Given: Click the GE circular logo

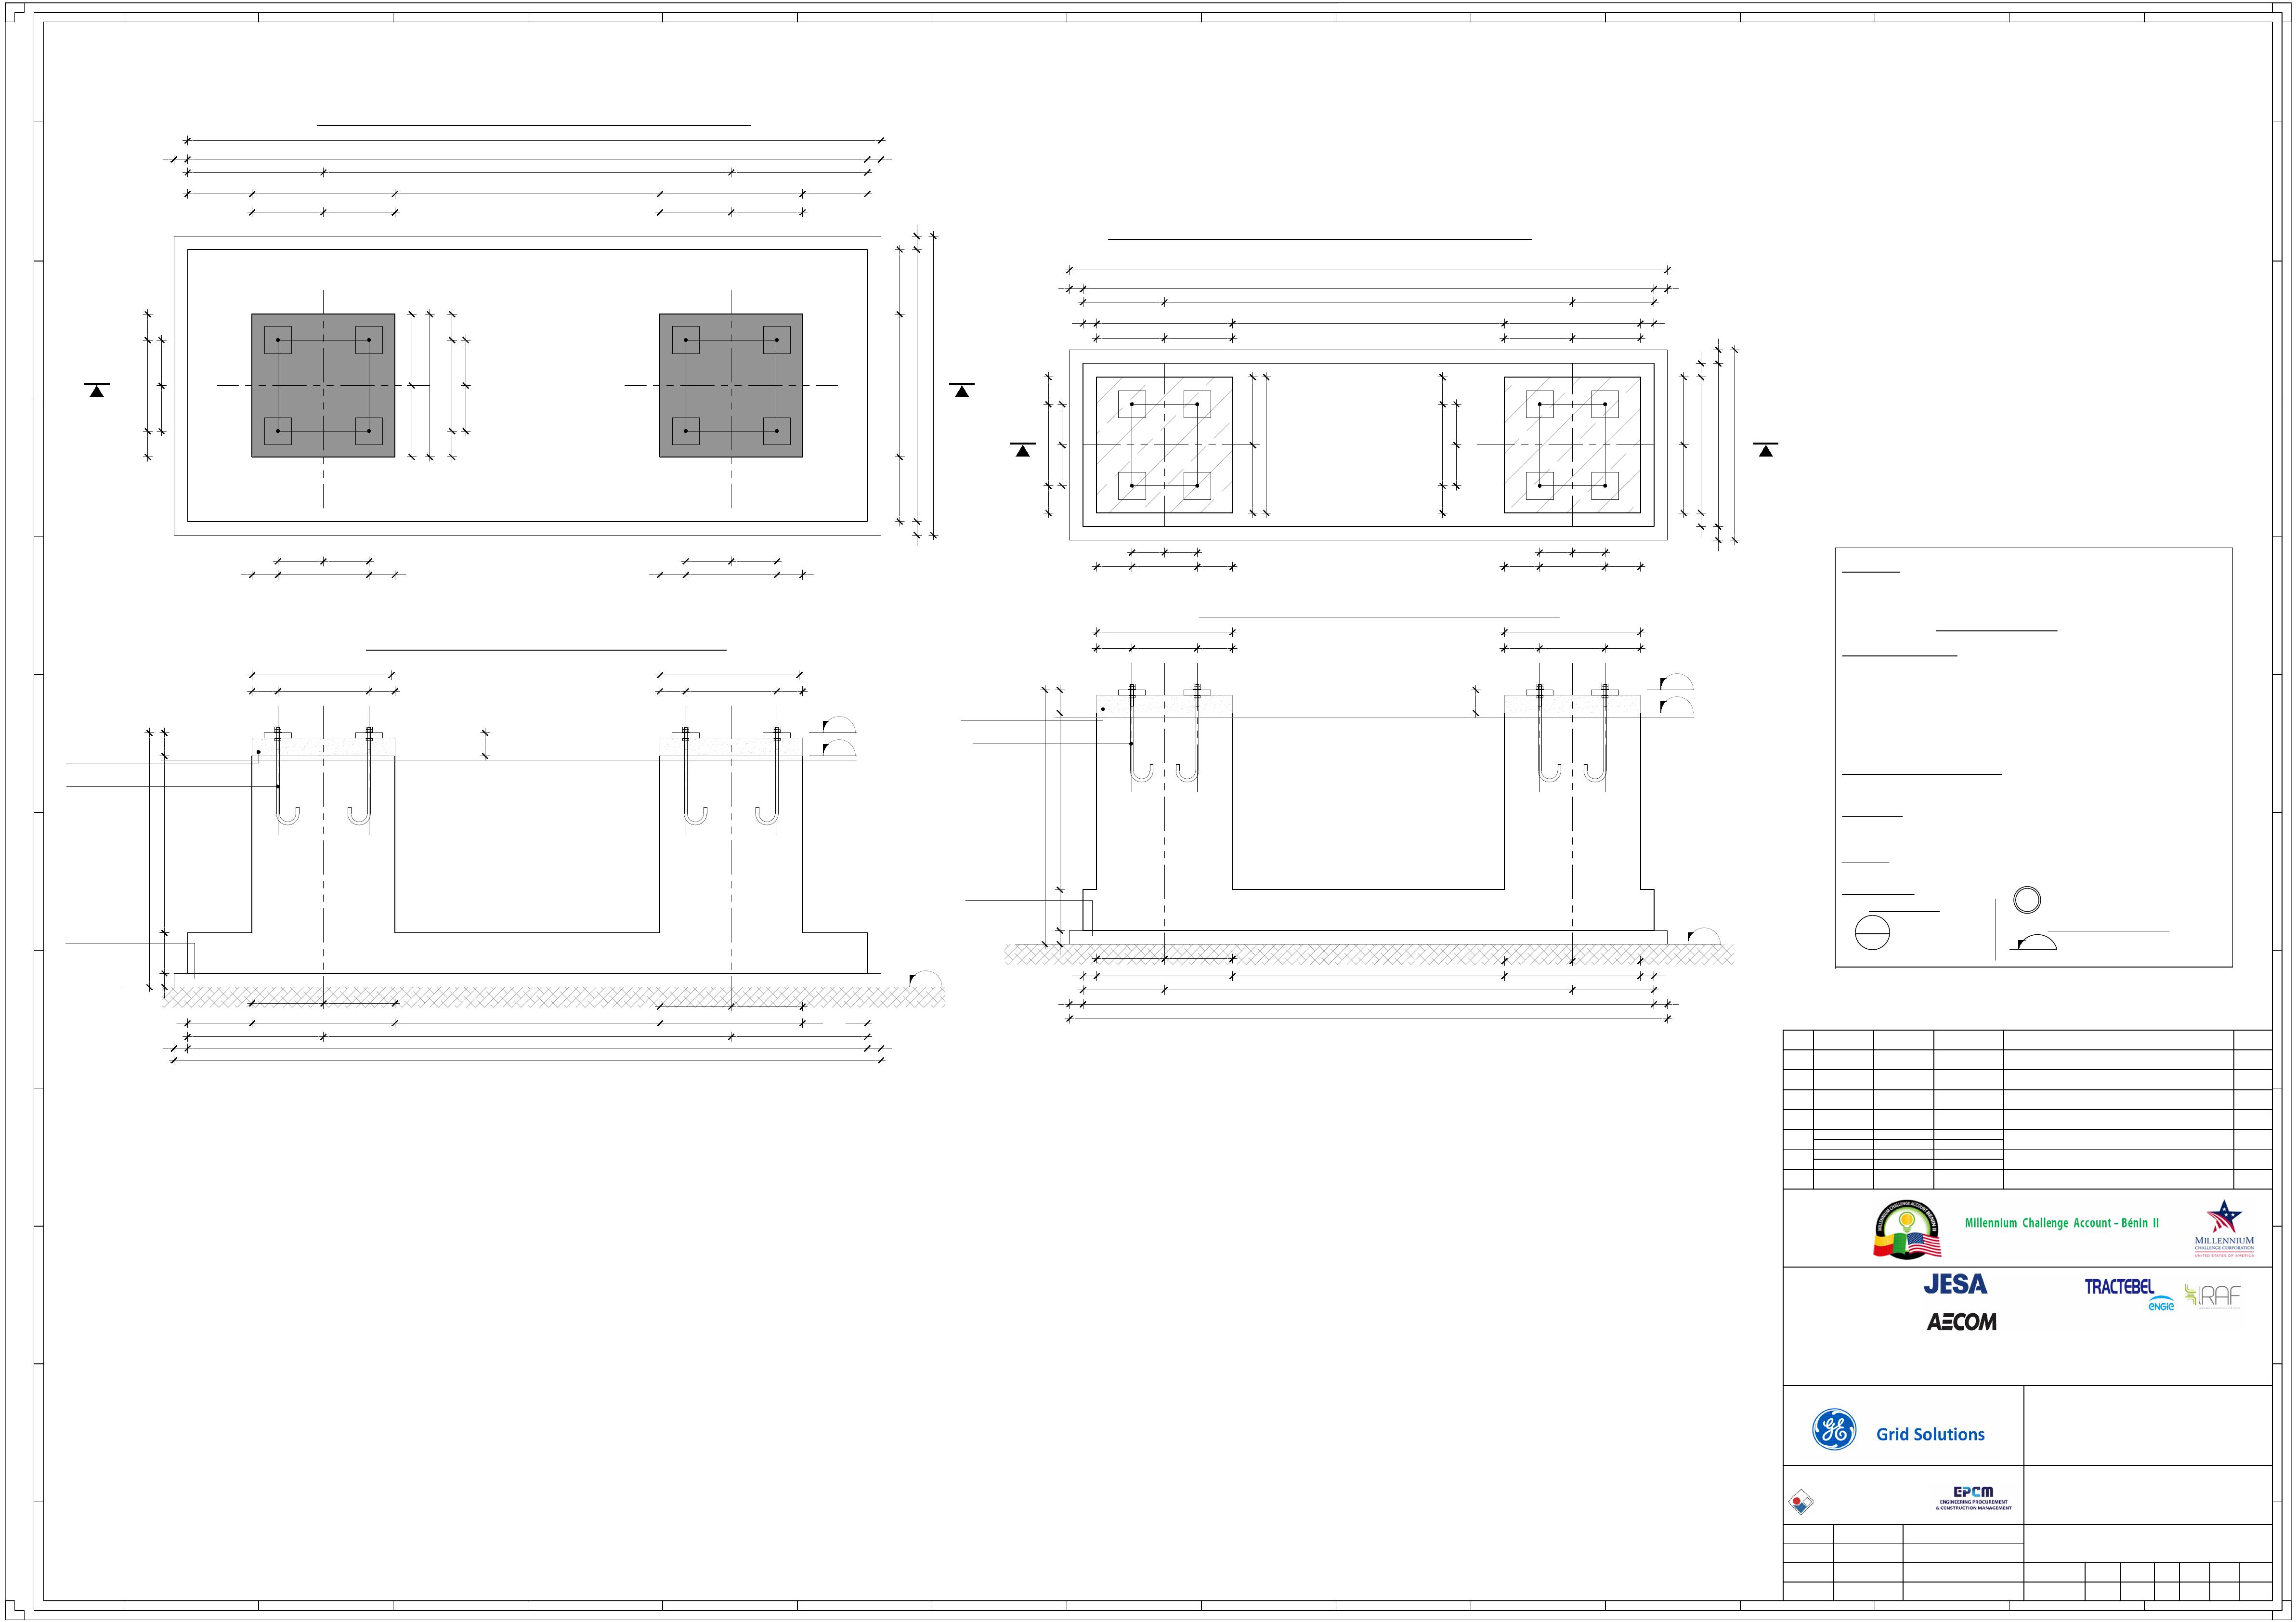Looking at the screenshot, I should point(1834,1430).
